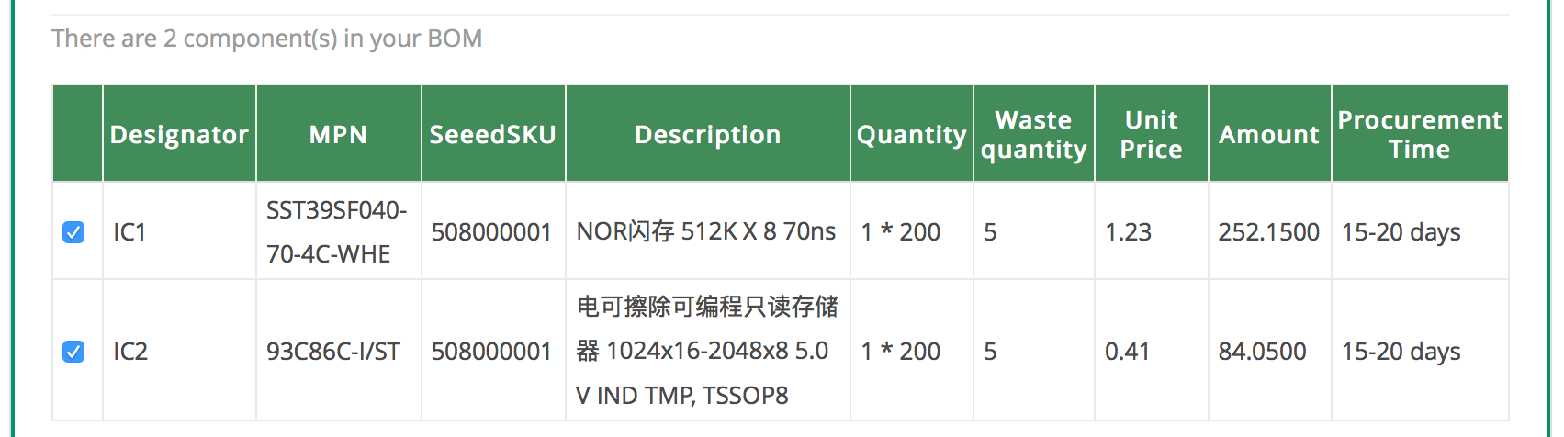1564x437 pixels.
Task: Uncheck the IC1 row checkbox
Action: pos(73,232)
